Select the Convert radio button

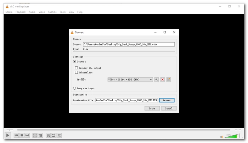click(x=75, y=61)
